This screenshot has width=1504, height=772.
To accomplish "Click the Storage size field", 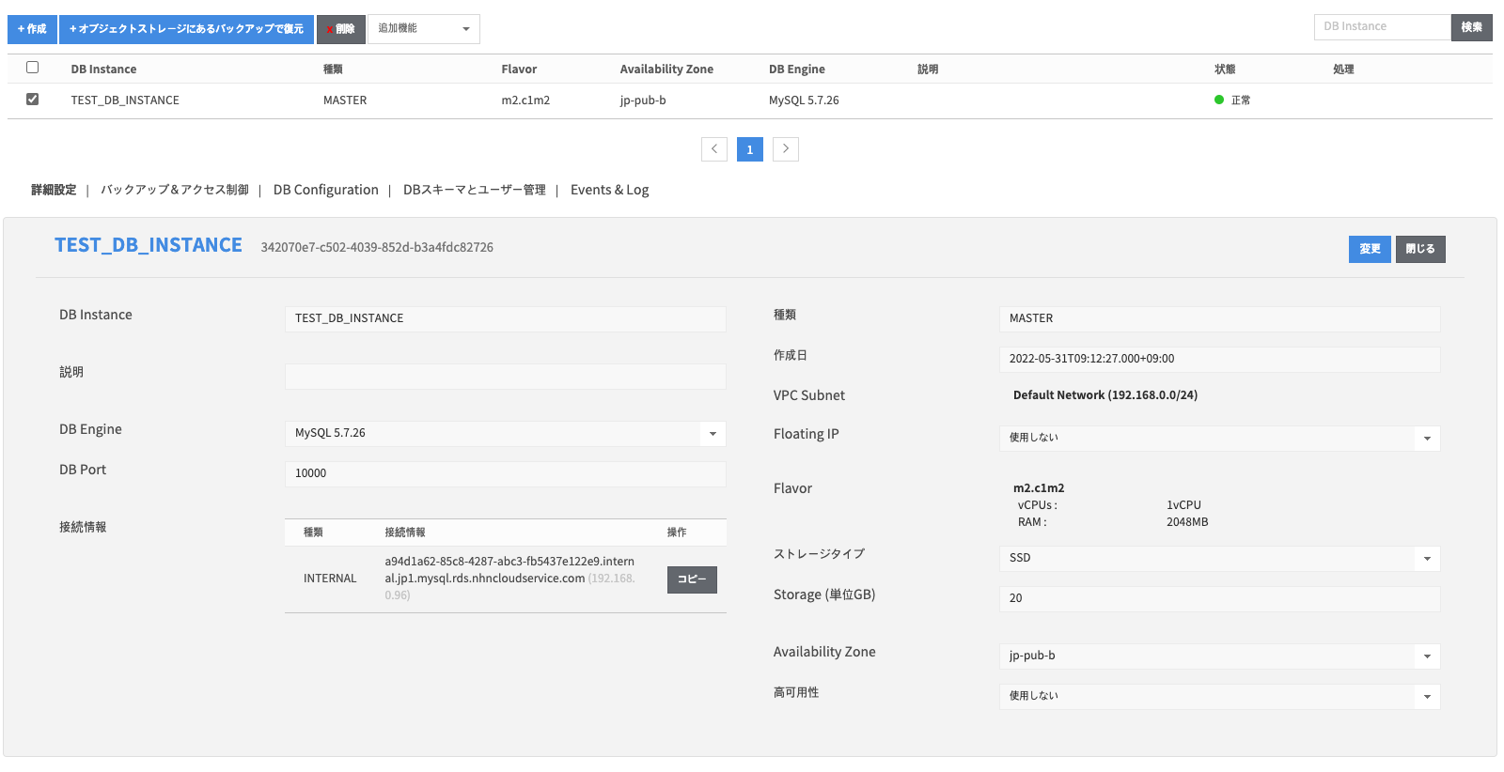I will 1220,598.
